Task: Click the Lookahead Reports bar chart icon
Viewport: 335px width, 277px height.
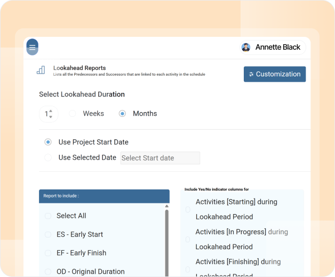Action: tap(41, 70)
